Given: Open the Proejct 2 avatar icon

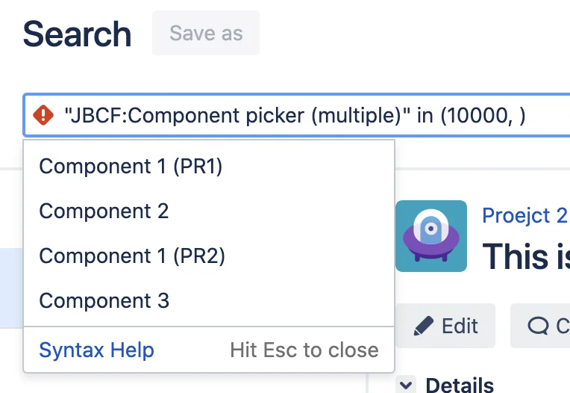Looking at the screenshot, I should (x=431, y=236).
